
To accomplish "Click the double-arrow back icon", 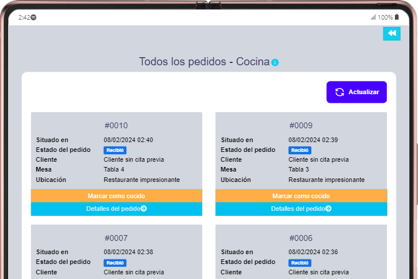I will click(x=391, y=34).
